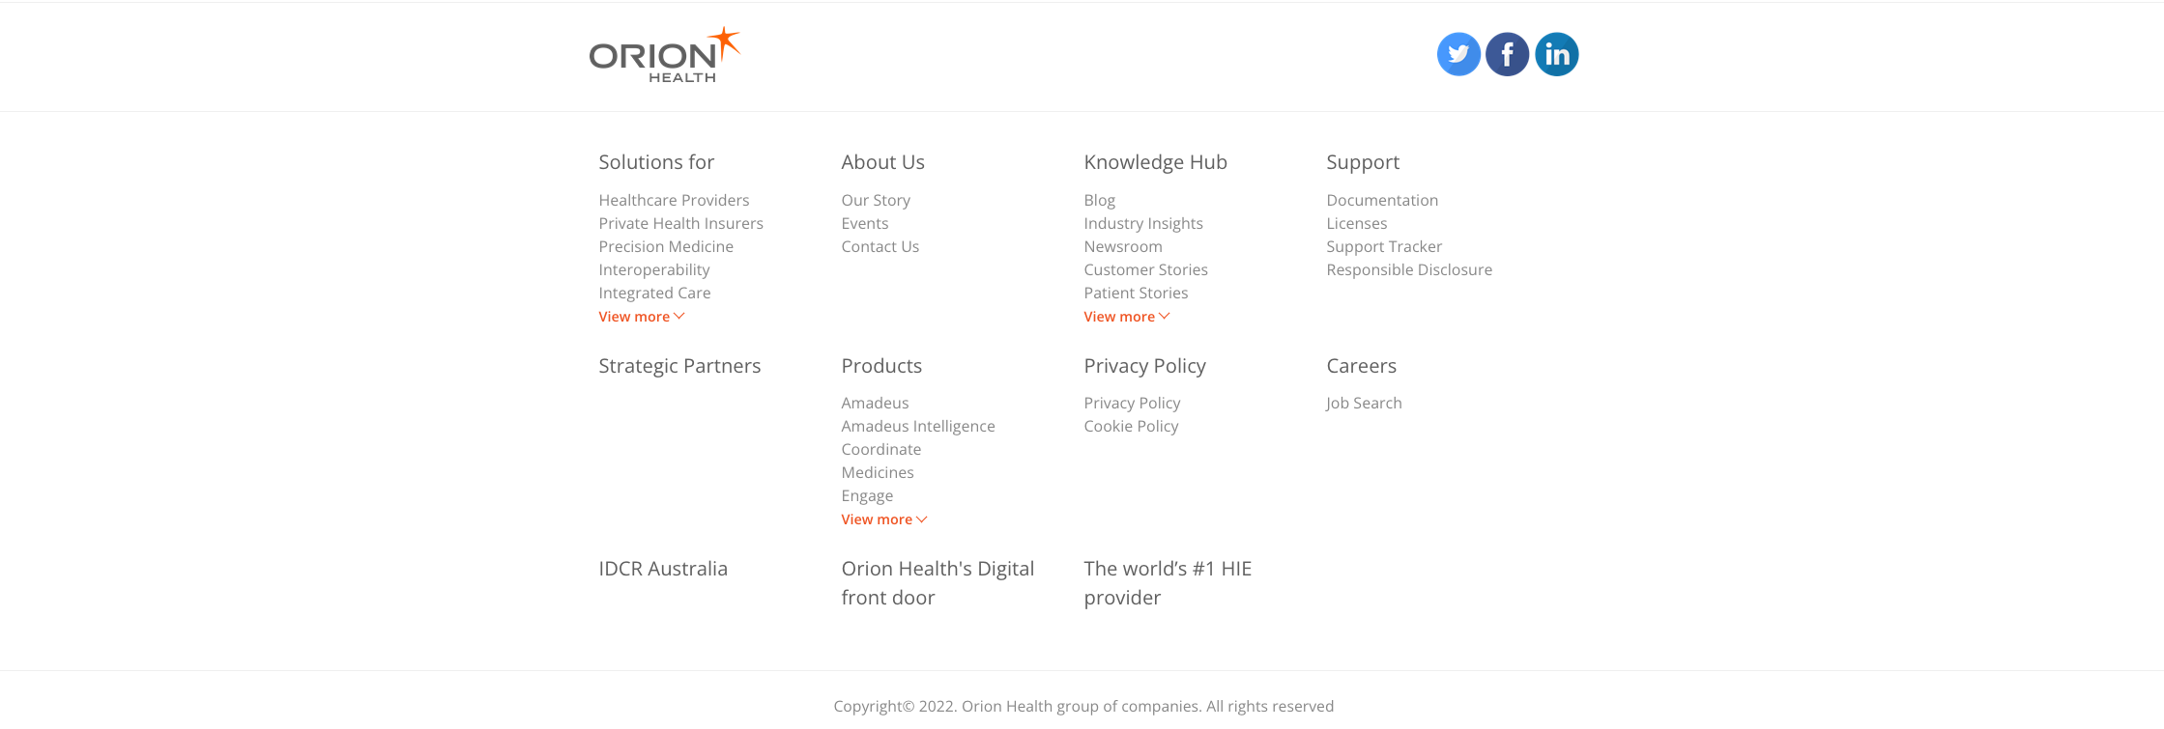Open the Twitter social icon

[1458, 54]
